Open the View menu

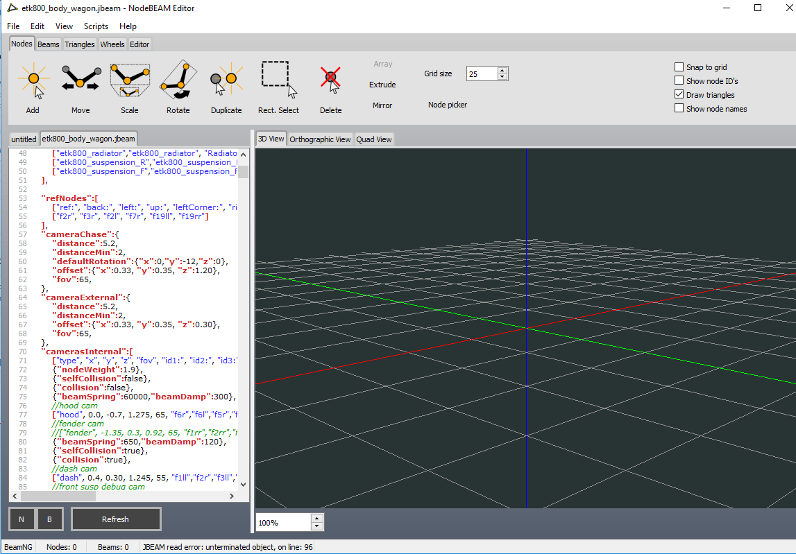click(x=64, y=26)
